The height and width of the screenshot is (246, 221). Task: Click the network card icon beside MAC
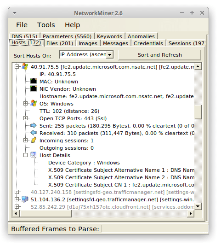click(x=34, y=81)
